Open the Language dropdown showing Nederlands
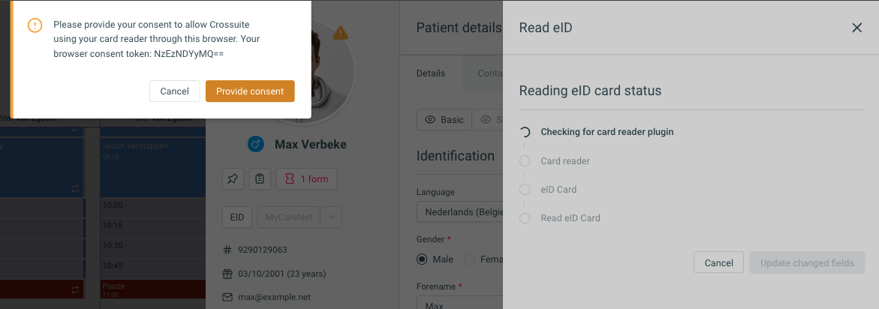Image resolution: width=879 pixels, height=309 pixels. (459, 212)
